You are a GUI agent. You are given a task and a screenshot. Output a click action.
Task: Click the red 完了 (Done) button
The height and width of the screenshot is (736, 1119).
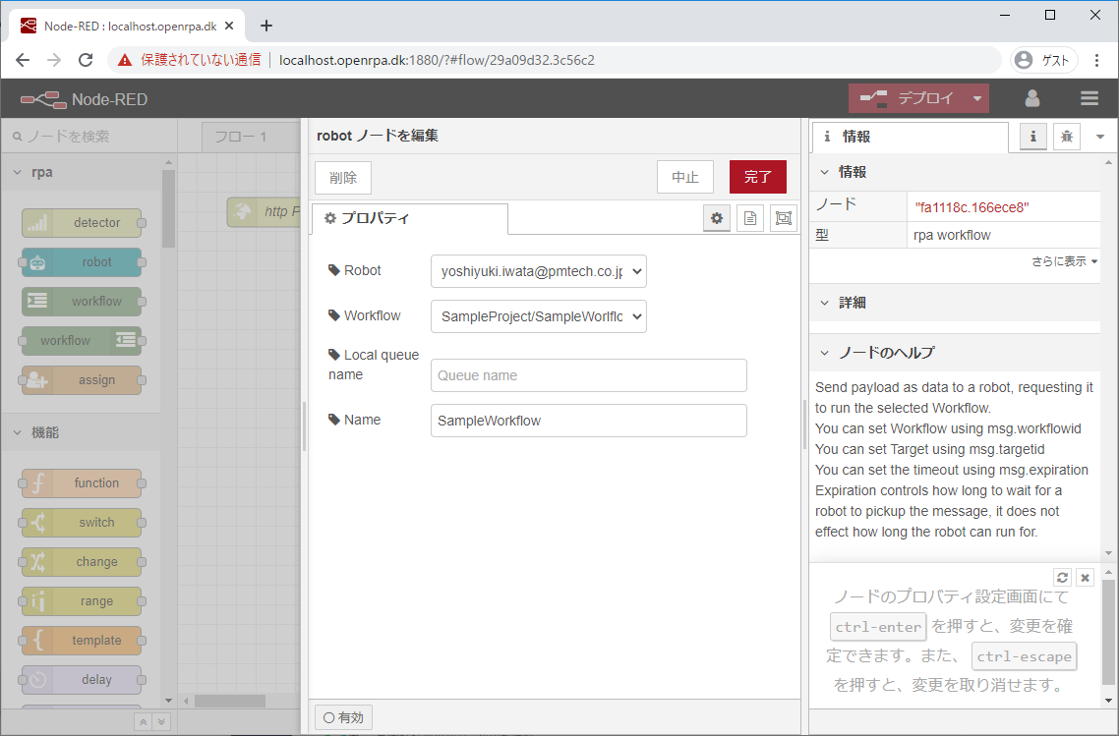757,177
